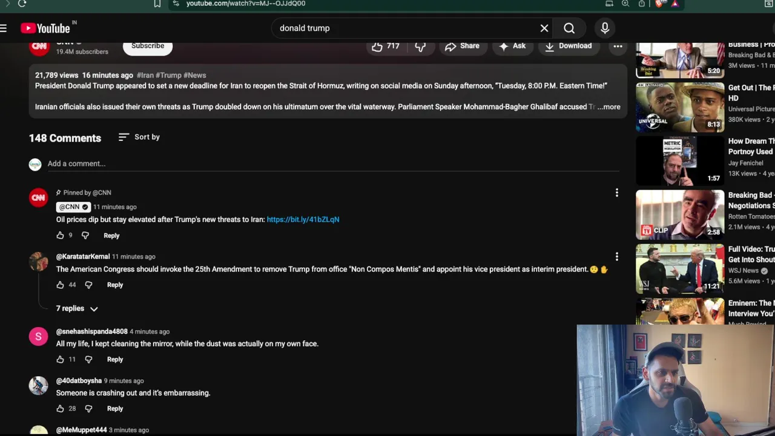Image resolution: width=775 pixels, height=436 pixels.
Task: Open the bit.ly link in pinned comment
Action: 303,219
